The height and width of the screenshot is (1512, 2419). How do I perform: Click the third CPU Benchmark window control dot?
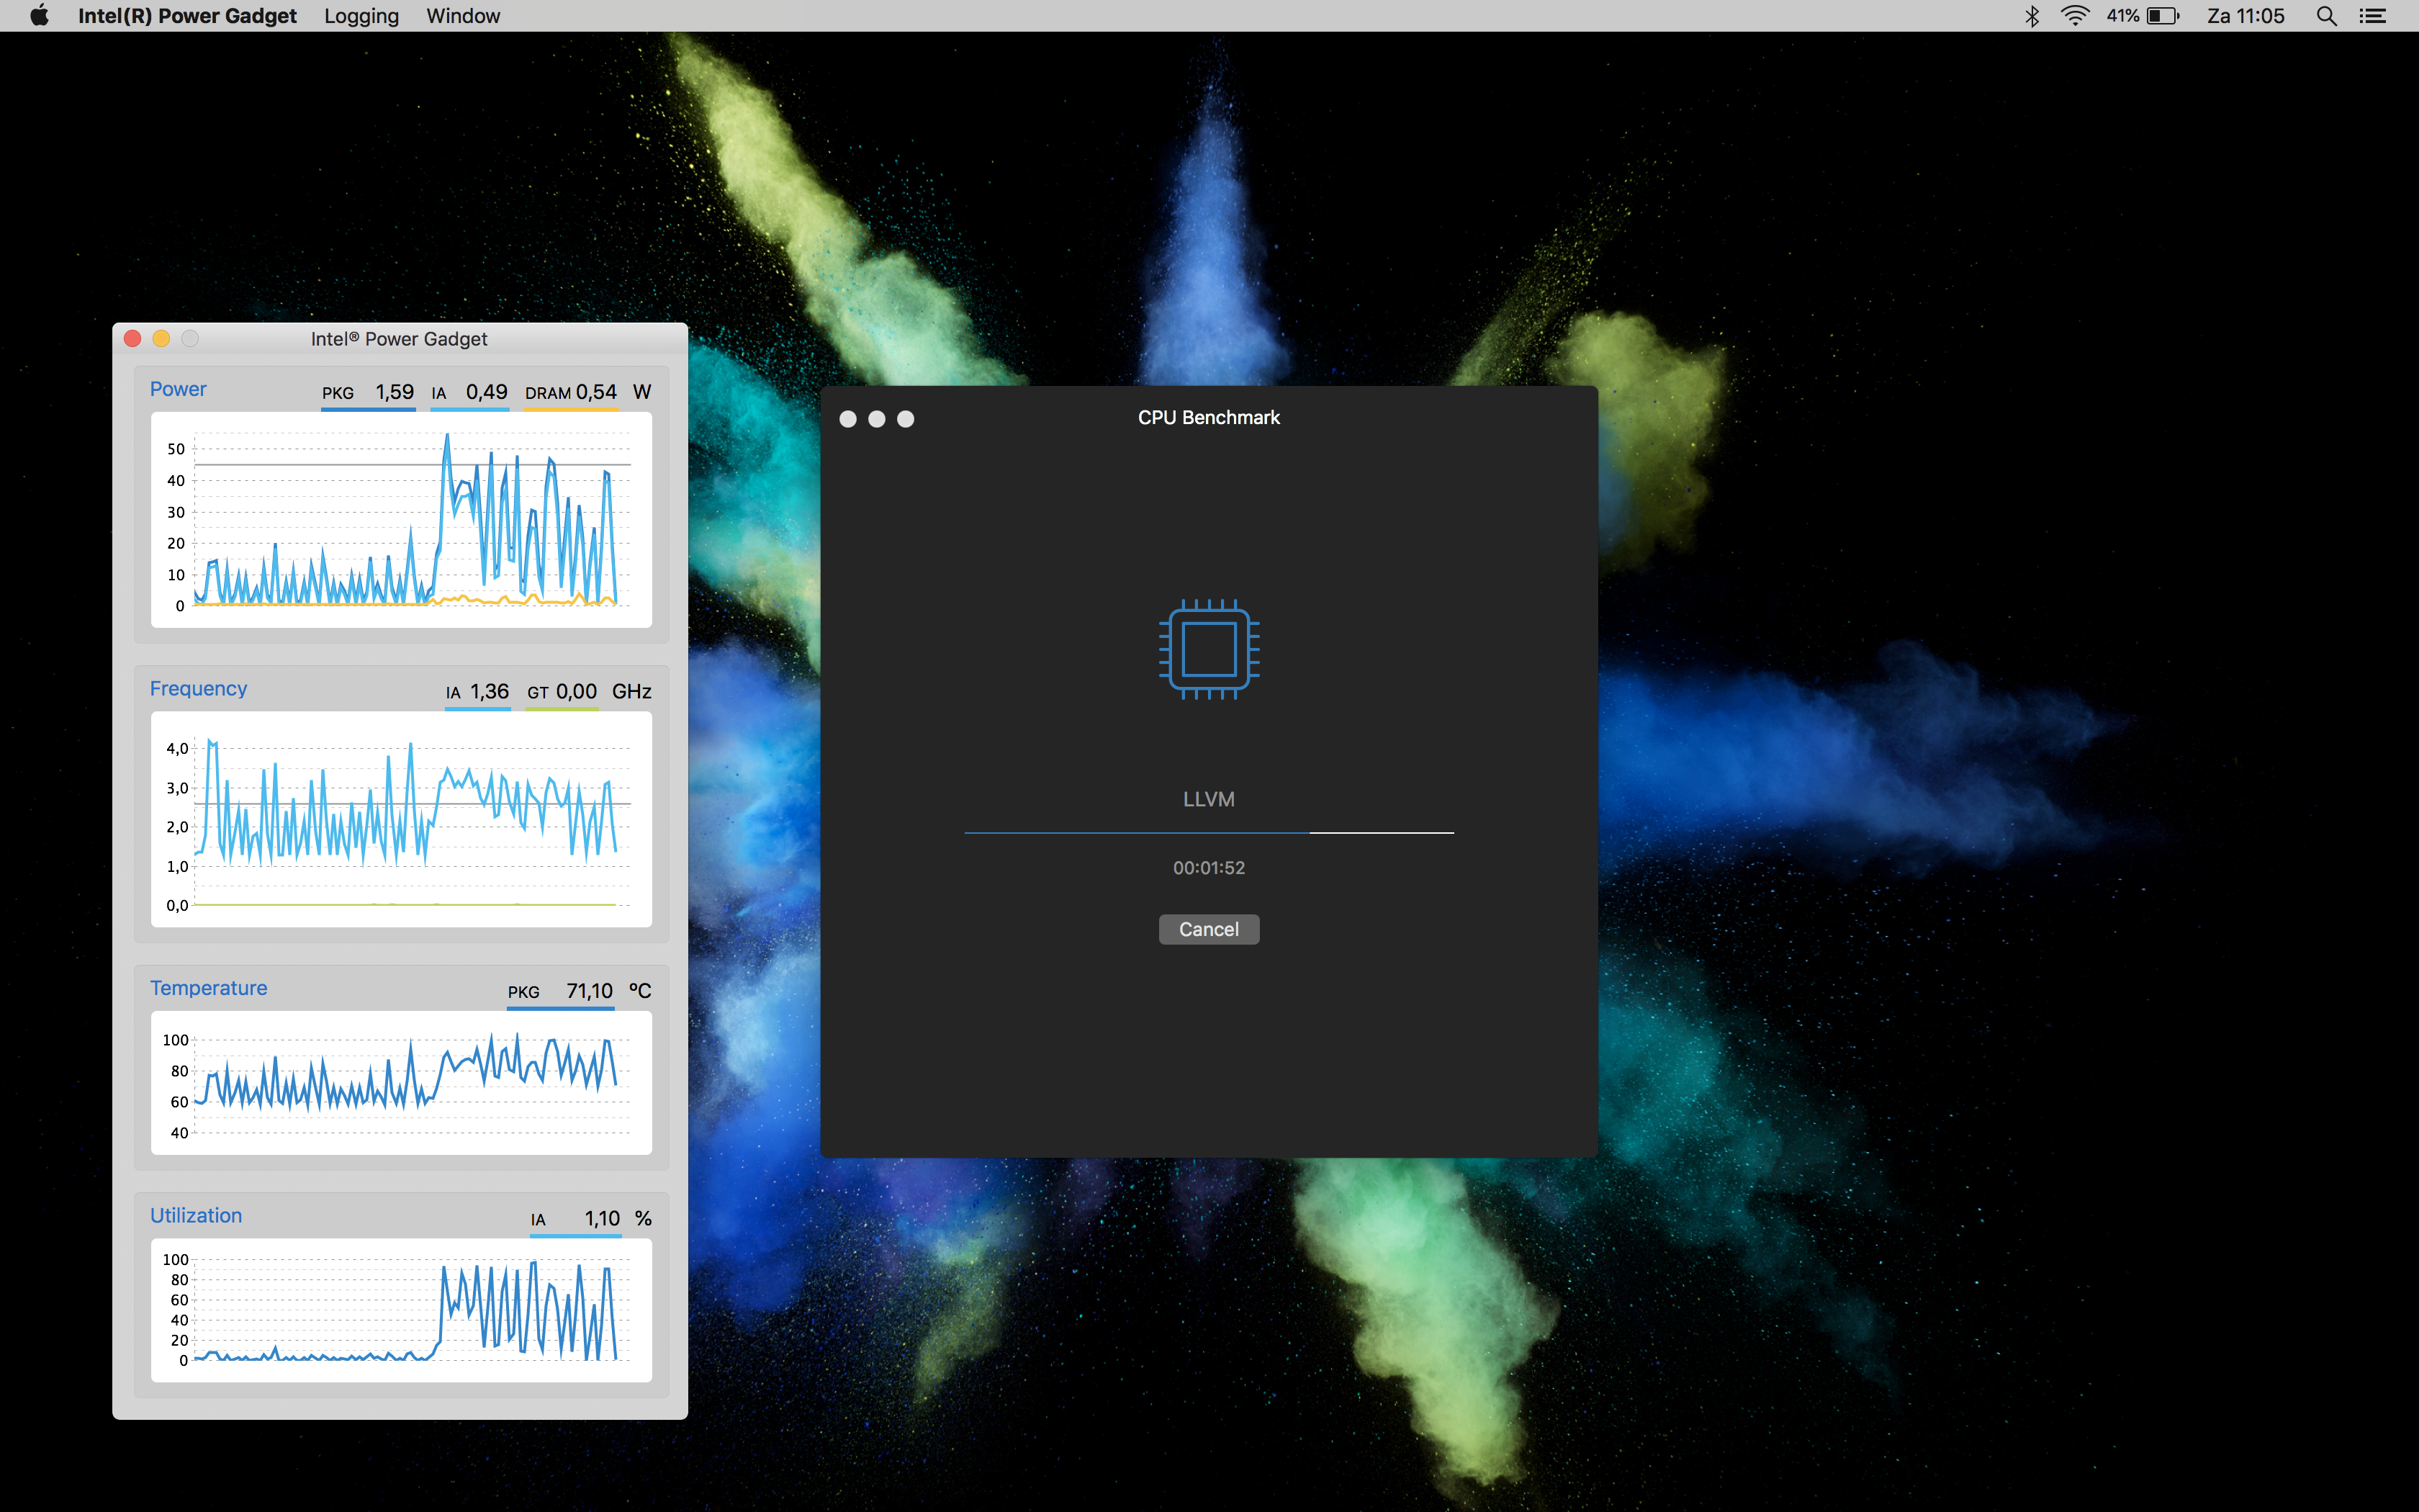906,419
